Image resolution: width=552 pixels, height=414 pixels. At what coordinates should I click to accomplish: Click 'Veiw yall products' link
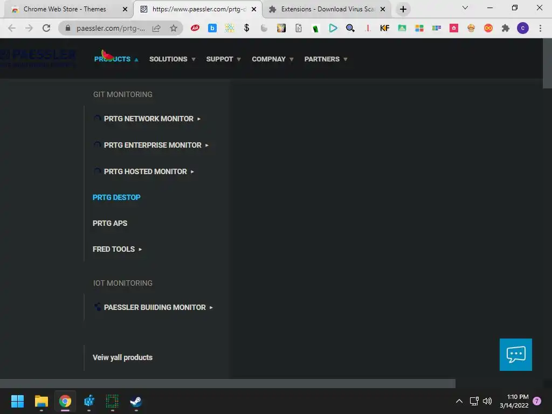122,357
